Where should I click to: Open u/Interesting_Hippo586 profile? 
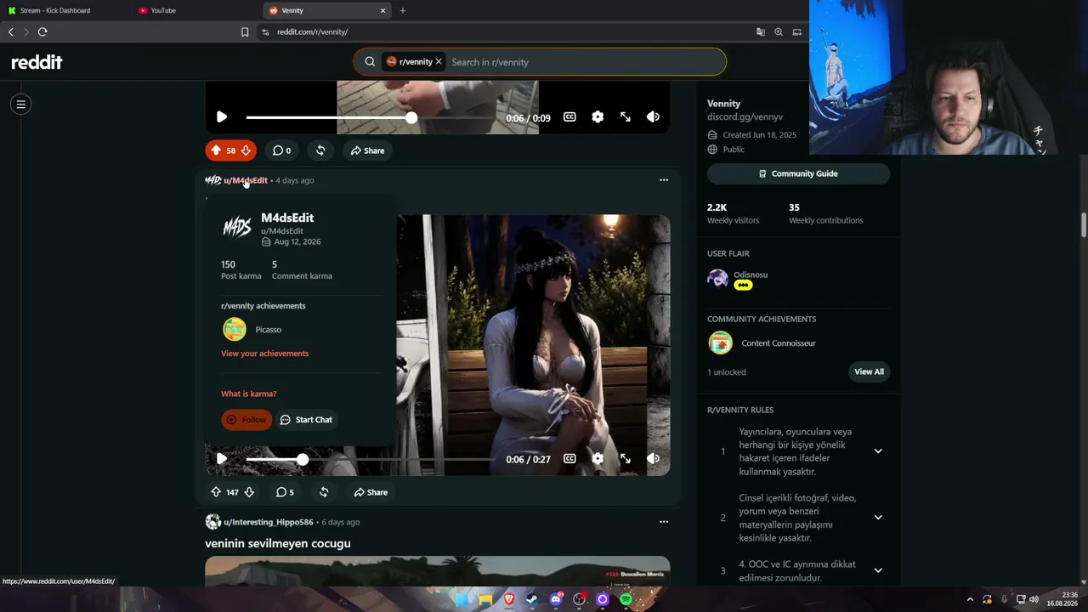click(x=269, y=522)
